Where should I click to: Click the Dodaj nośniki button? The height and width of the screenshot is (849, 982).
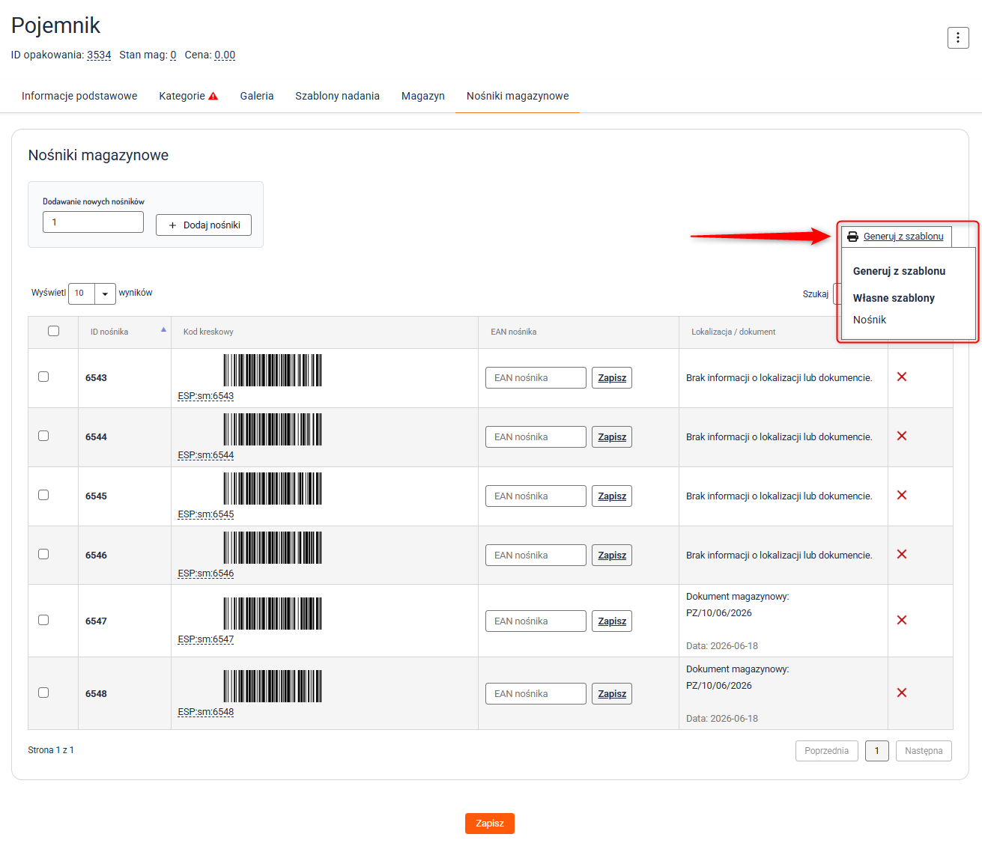click(x=204, y=225)
